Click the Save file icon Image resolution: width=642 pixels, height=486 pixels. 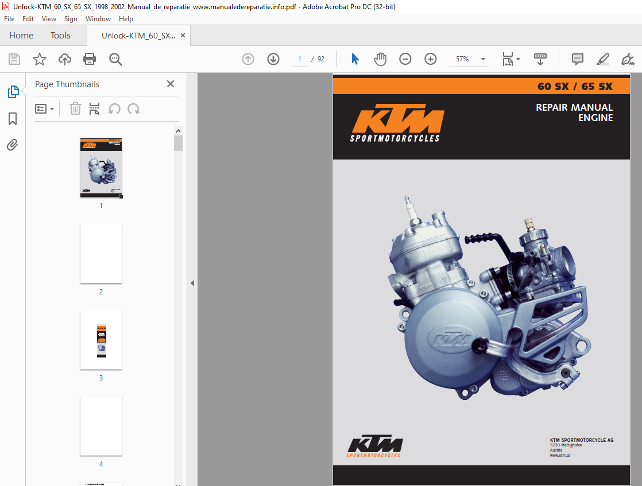point(14,59)
